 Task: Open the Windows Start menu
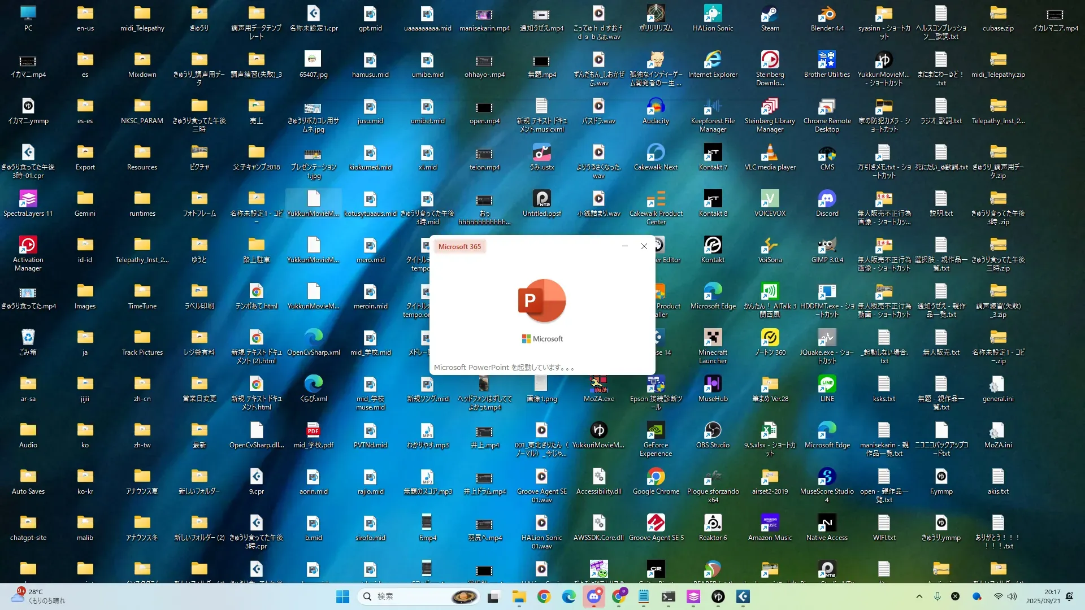pos(342,596)
